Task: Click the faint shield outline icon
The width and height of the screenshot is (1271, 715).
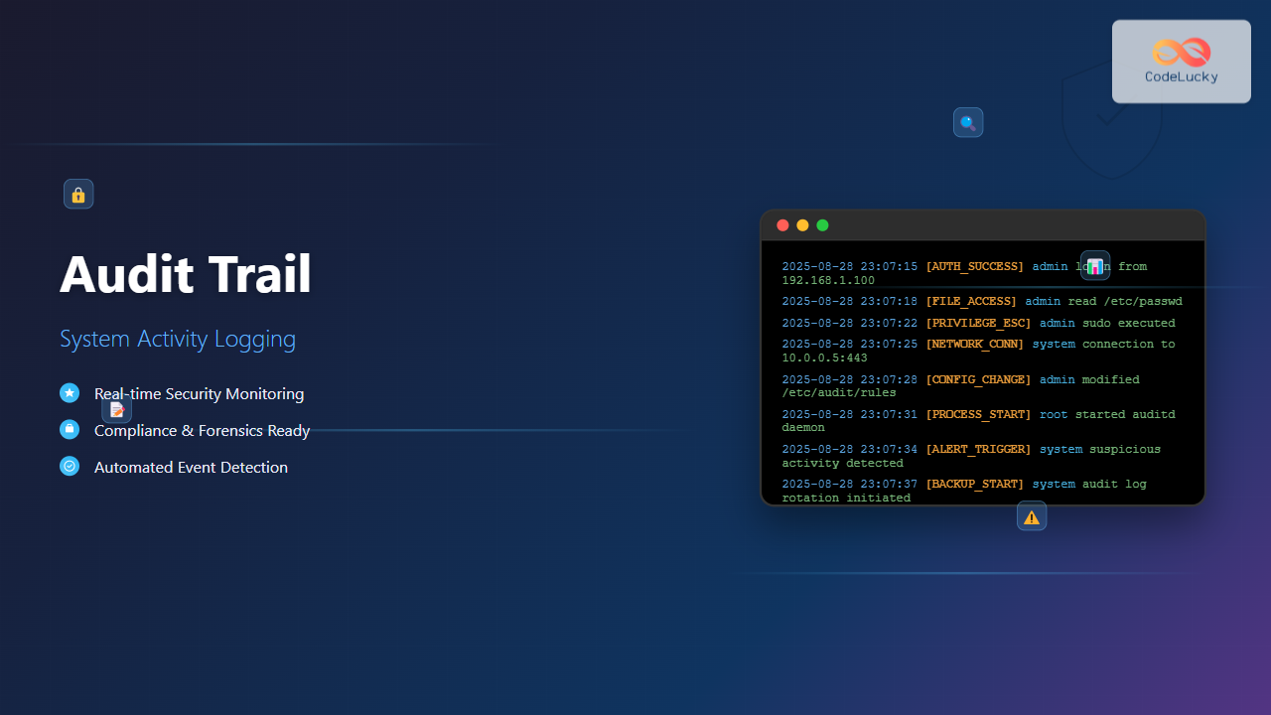Action: 1112,119
